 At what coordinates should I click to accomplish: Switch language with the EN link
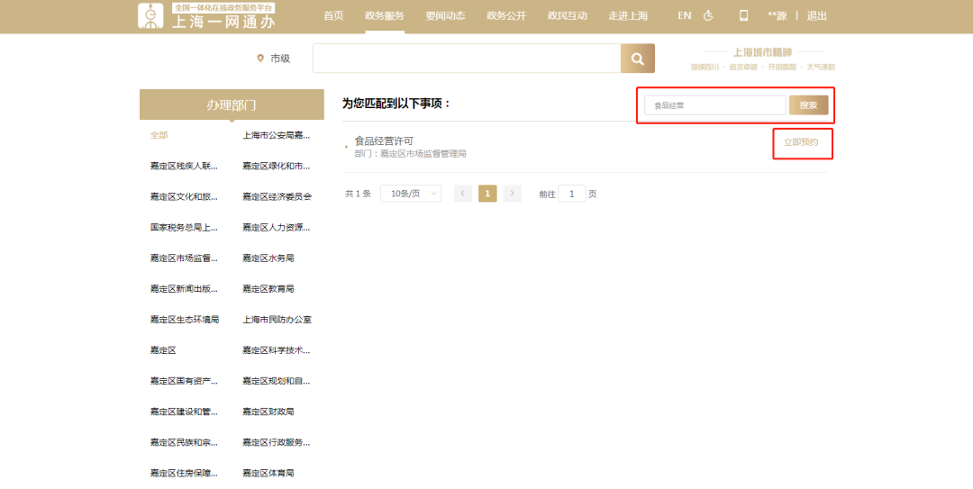685,15
